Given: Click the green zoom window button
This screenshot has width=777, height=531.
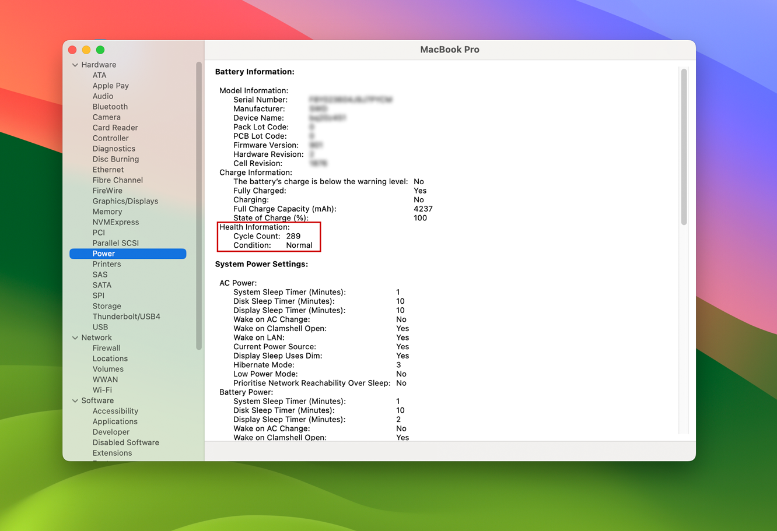Looking at the screenshot, I should click(100, 50).
